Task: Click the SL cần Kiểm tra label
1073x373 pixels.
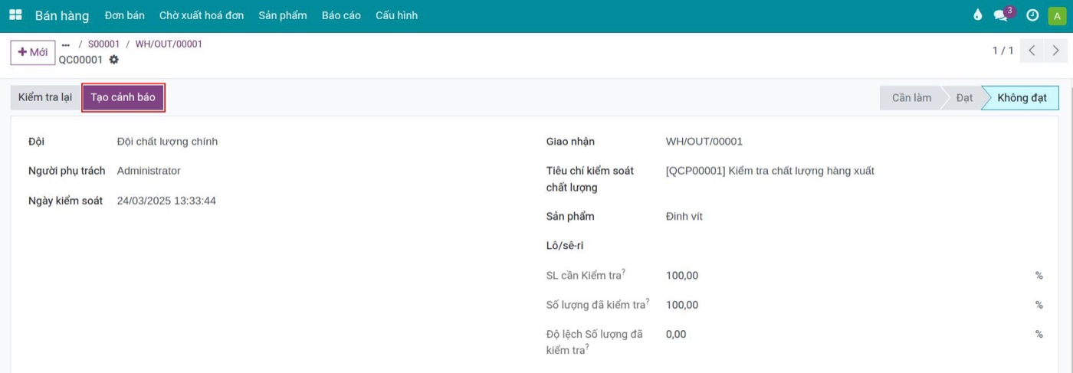Action: [586, 275]
